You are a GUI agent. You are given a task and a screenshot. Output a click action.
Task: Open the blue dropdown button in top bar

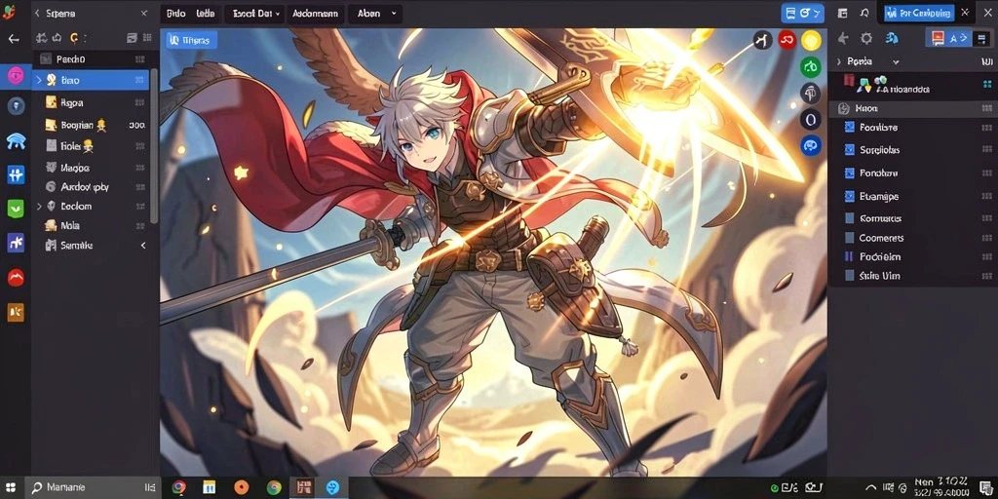[x=802, y=13]
